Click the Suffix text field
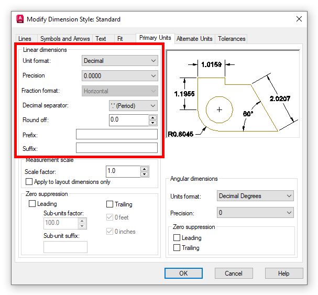 pos(117,148)
